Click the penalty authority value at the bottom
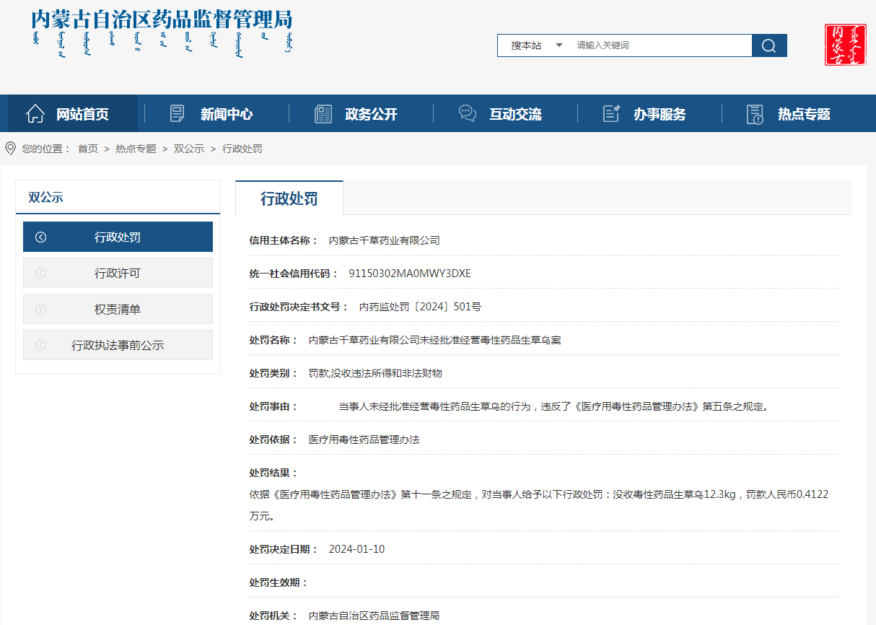 pos(374,616)
